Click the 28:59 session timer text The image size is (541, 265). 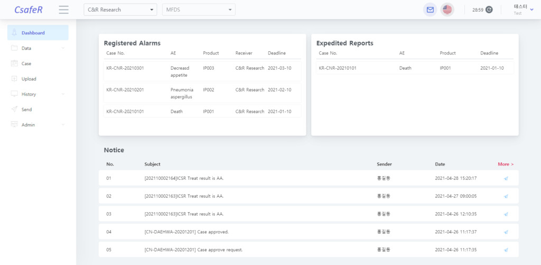click(x=478, y=10)
